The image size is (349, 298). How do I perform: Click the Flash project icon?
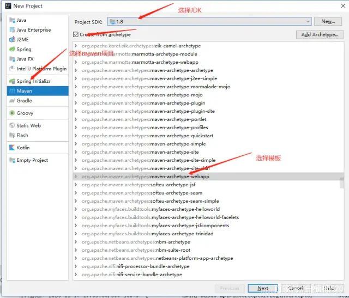click(x=12, y=135)
